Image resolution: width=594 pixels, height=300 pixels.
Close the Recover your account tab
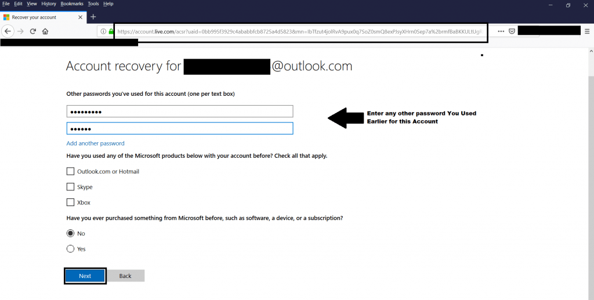pos(80,17)
